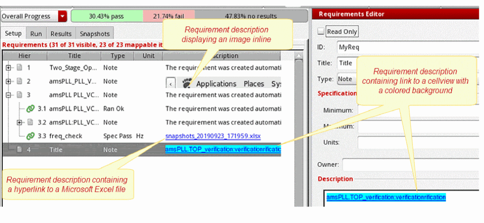Expand requirement 2 tree node
484x223 pixels.
(x=9, y=81)
